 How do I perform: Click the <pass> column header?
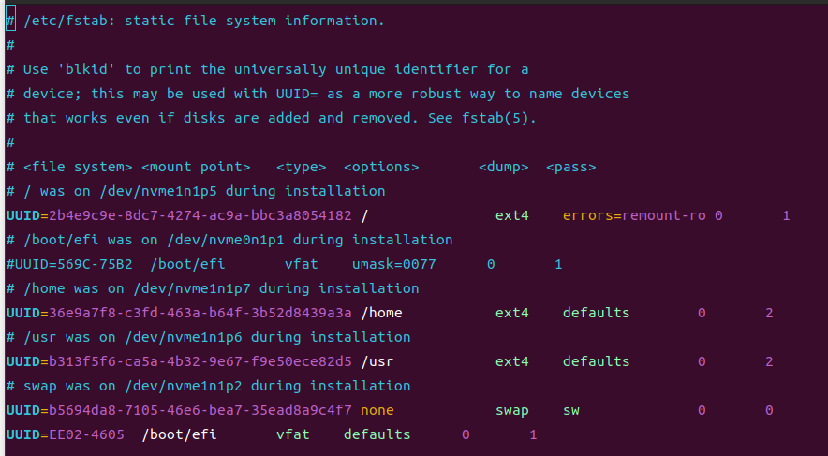570,167
